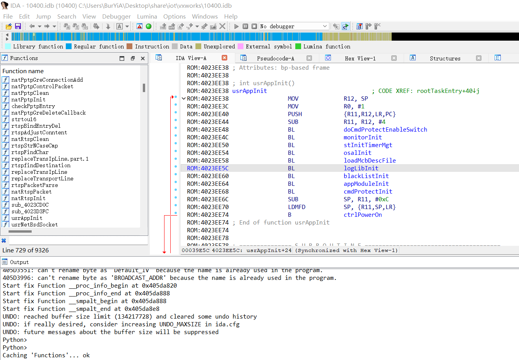Click the search immediate value binoculars icon
Image resolution: width=519 pixels, height=360 pixels.
click(67, 26)
